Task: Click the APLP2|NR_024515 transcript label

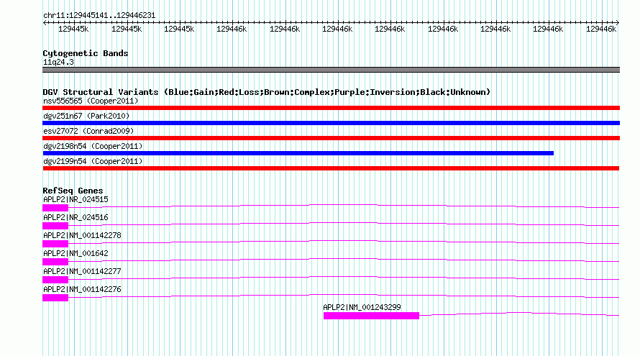Action: click(76, 200)
